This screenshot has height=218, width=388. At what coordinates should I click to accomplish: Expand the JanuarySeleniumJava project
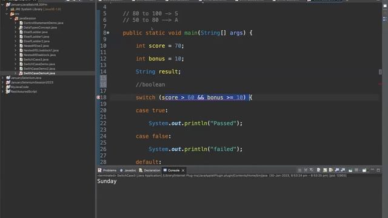point(2,78)
